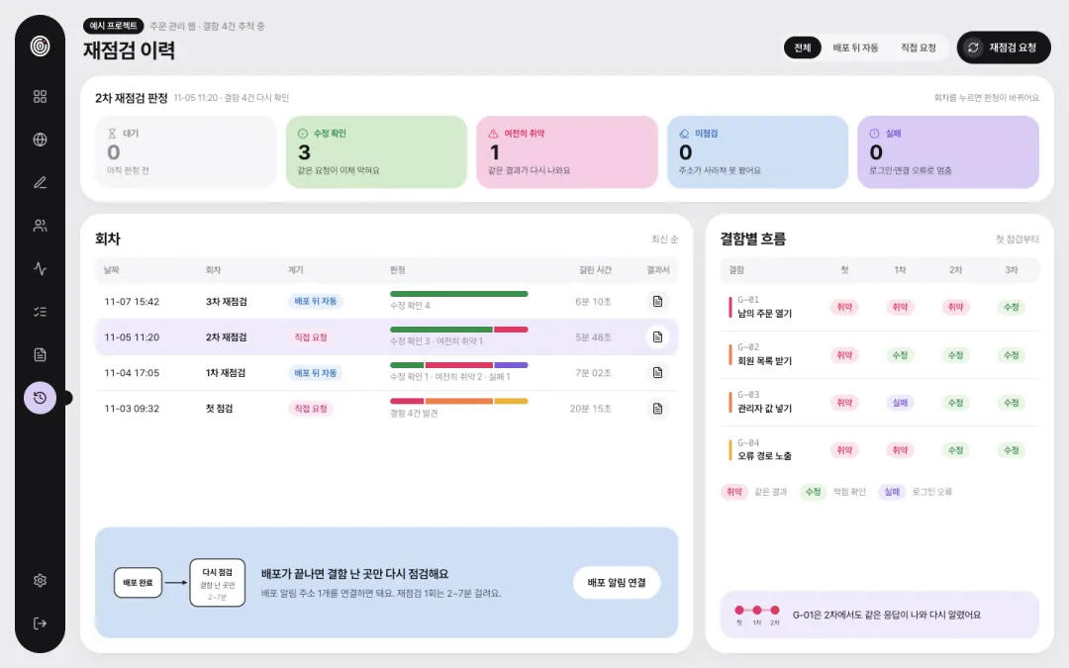The height and width of the screenshot is (668, 1069).
Task: Open report for 1차 재점검 row
Action: coord(658,373)
